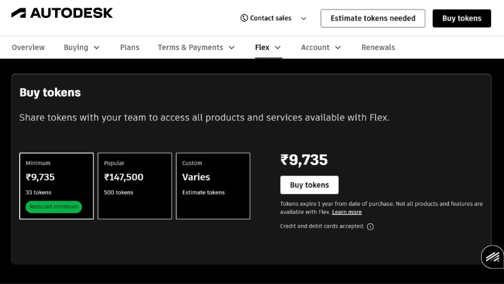Click the '33 tokens' text
Image resolution: width=504 pixels, height=284 pixels.
[38, 193]
